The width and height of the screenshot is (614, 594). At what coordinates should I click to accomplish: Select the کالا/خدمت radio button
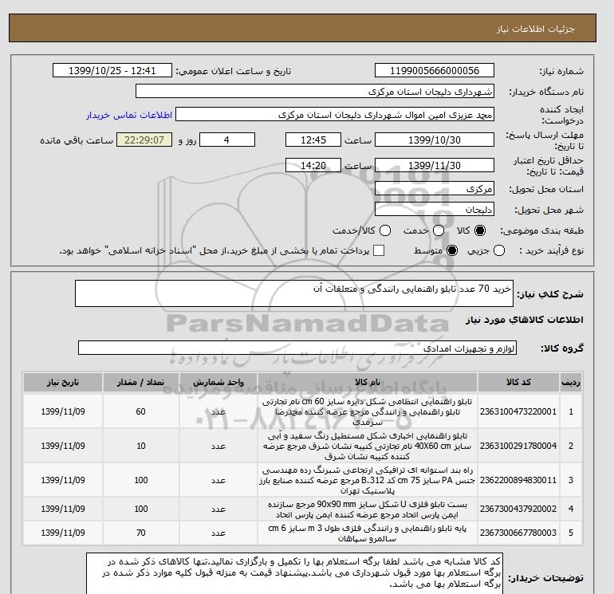pyautogui.click(x=385, y=230)
